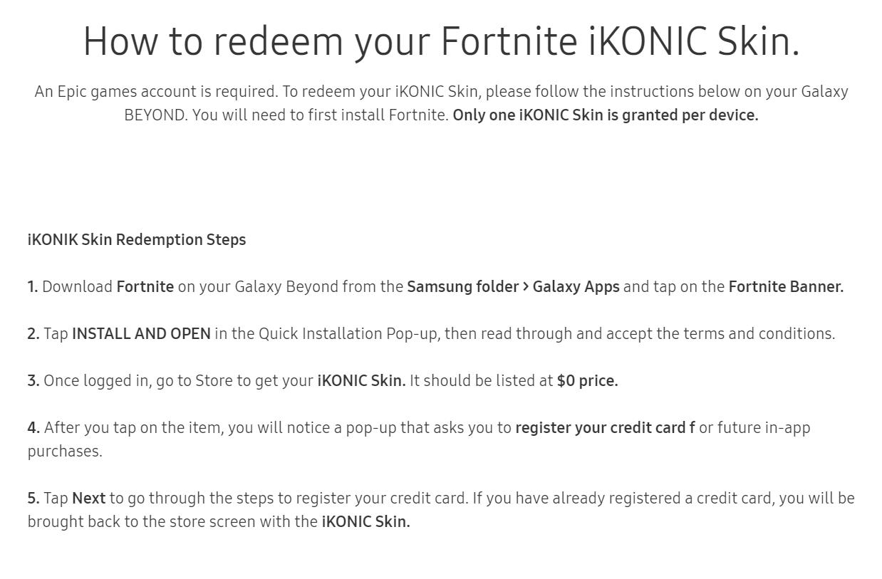
Task: Click 'INSTALL AND OPEN' in step 2
Action: click(141, 333)
